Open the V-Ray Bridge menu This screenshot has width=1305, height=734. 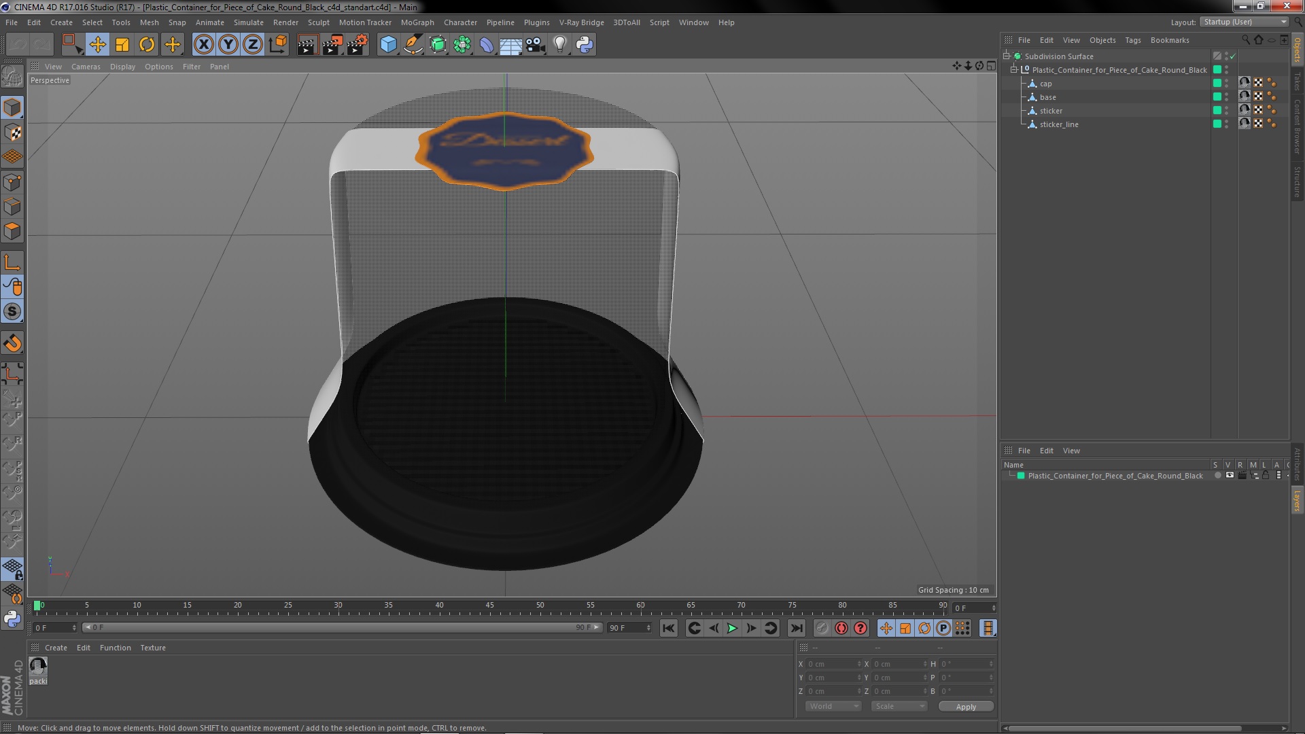click(x=582, y=22)
